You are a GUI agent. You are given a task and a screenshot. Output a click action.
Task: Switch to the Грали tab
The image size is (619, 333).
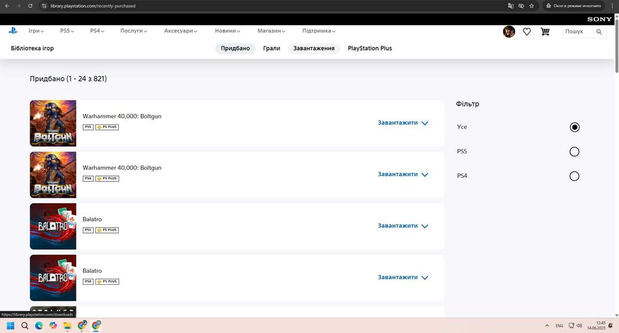click(272, 48)
